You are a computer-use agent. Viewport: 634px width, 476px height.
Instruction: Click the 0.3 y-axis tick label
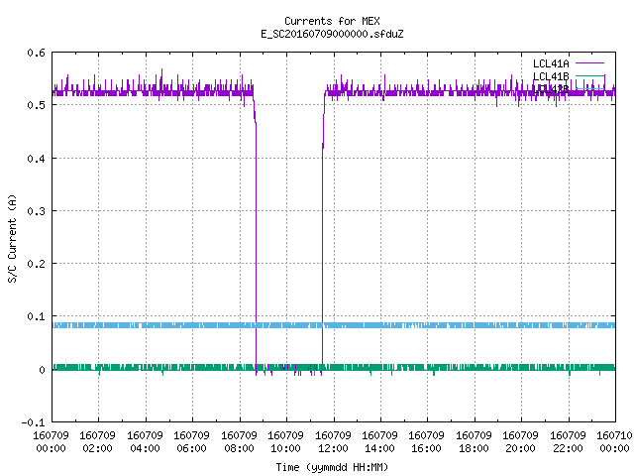[36, 211]
